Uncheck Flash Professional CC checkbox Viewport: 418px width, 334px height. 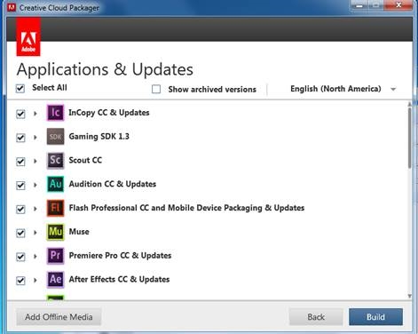[x=20, y=210]
